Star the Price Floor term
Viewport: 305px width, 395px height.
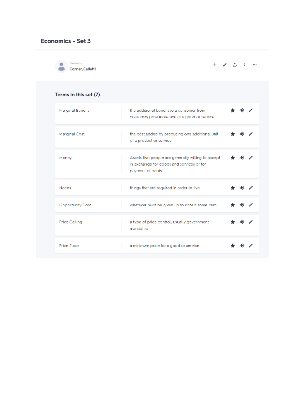point(233,246)
